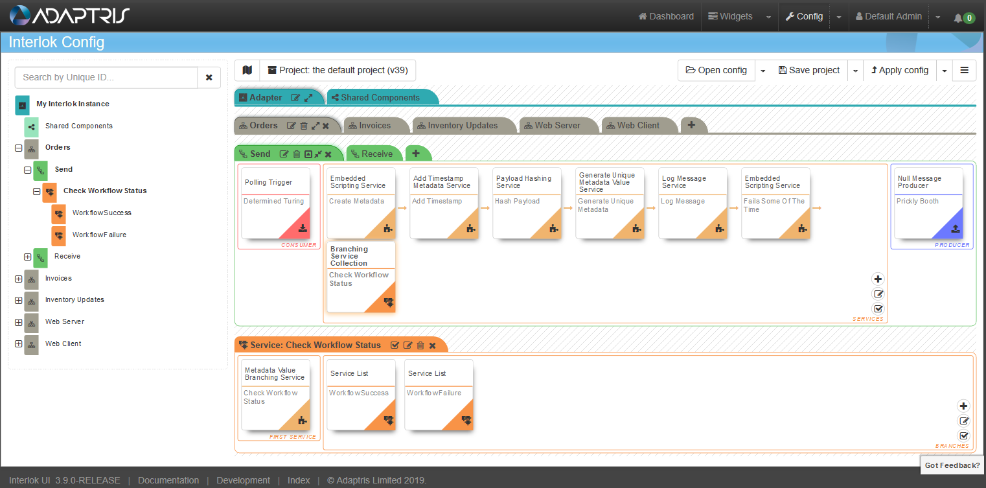Clear the Search by Unique ID field
This screenshot has height=488, width=986.
click(x=209, y=77)
